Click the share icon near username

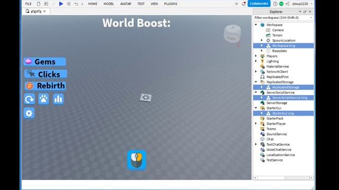287,4
